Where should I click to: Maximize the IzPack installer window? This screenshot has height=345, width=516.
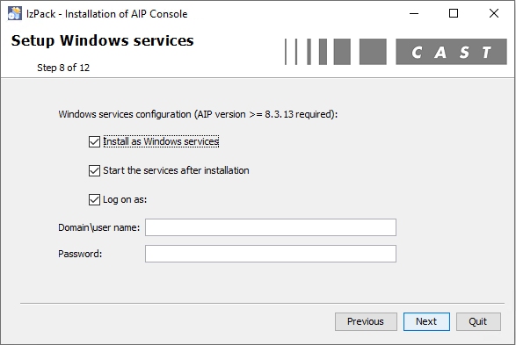coord(454,13)
